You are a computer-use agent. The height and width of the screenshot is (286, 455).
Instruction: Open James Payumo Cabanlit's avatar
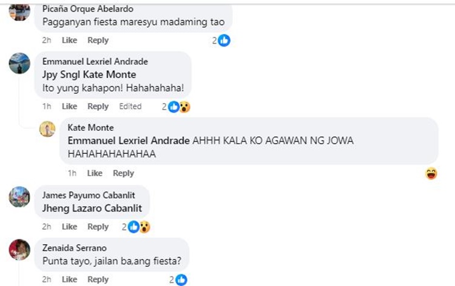(x=19, y=197)
